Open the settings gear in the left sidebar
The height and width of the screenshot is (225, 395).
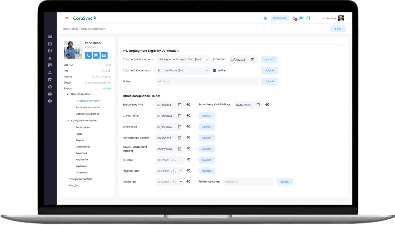[50, 101]
